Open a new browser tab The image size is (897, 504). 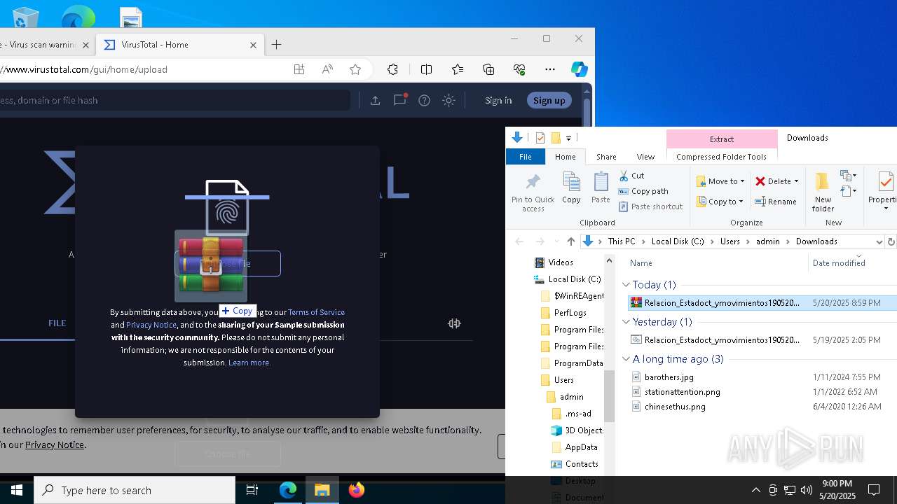pyautogui.click(x=277, y=45)
